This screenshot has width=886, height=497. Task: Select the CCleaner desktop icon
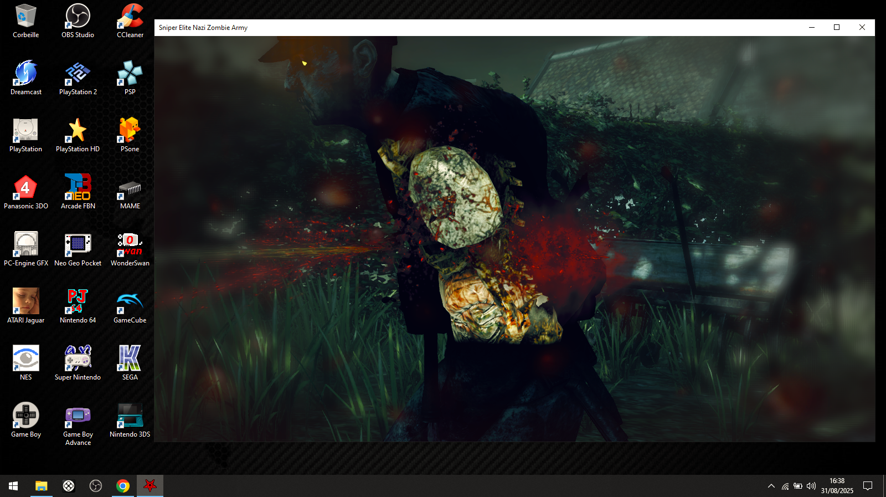pyautogui.click(x=130, y=21)
